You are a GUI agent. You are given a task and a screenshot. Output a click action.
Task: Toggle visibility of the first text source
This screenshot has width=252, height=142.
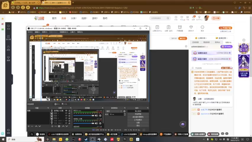click(x=66, y=121)
